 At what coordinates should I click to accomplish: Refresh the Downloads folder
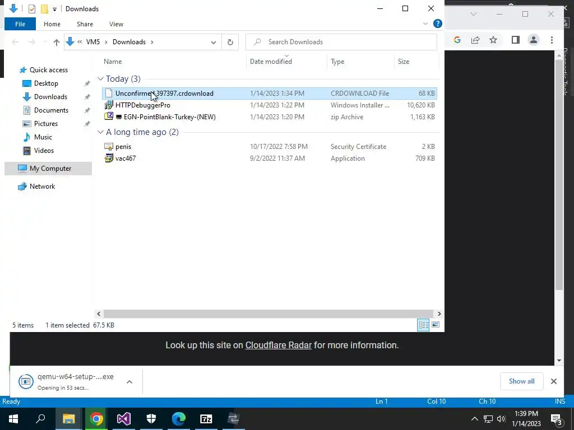(230, 42)
